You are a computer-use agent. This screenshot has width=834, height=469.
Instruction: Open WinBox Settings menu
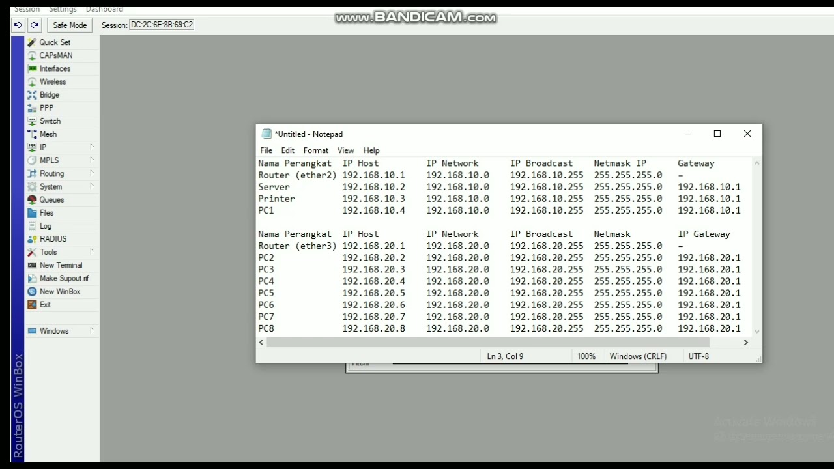[x=63, y=9]
